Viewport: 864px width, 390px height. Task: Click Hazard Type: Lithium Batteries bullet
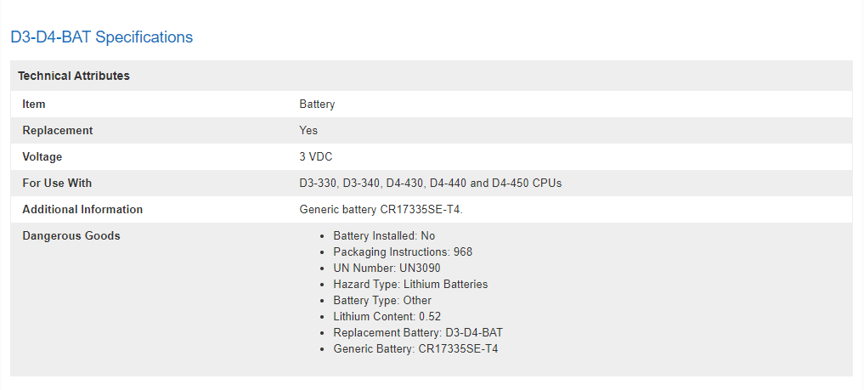pyautogui.click(x=410, y=285)
